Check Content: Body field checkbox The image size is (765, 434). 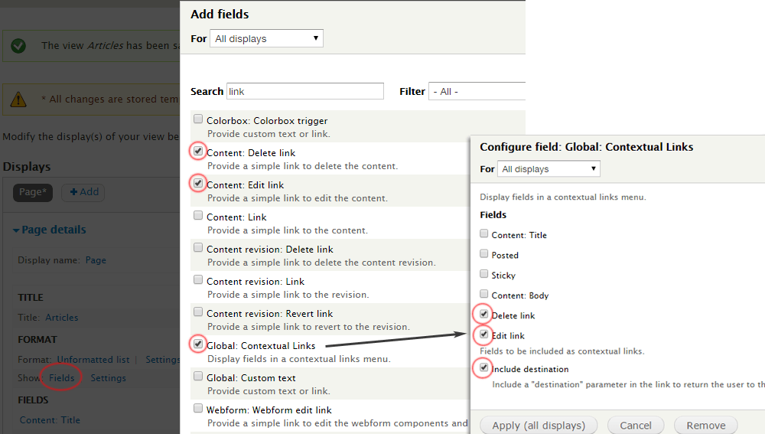click(x=484, y=293)
